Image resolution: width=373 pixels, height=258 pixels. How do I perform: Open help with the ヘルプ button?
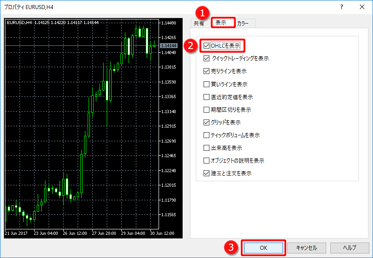click(x=349, y=248)
